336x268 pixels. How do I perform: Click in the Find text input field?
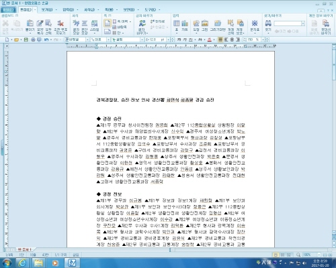(288, 23)
